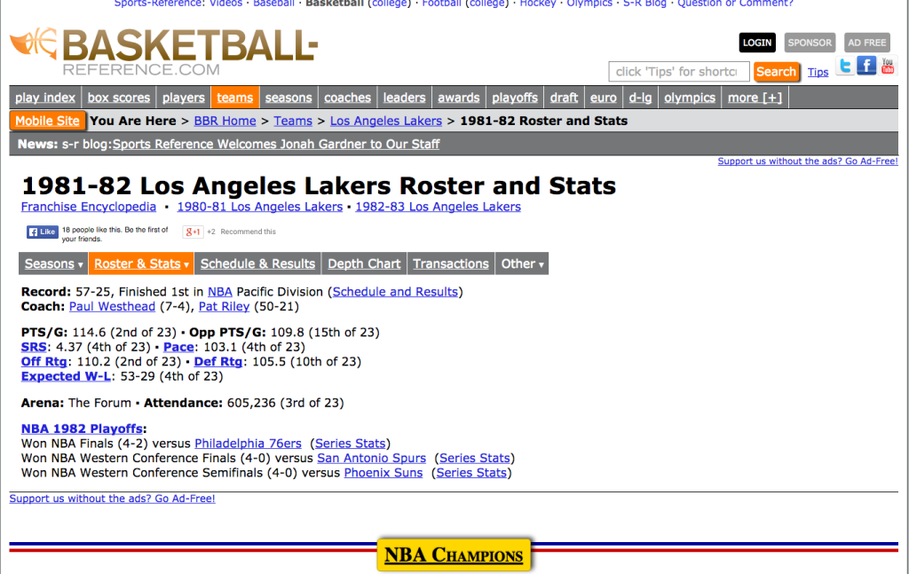909x574 pixels.
Task: Click the LOGIN button
Action: [x=757, y=43]
